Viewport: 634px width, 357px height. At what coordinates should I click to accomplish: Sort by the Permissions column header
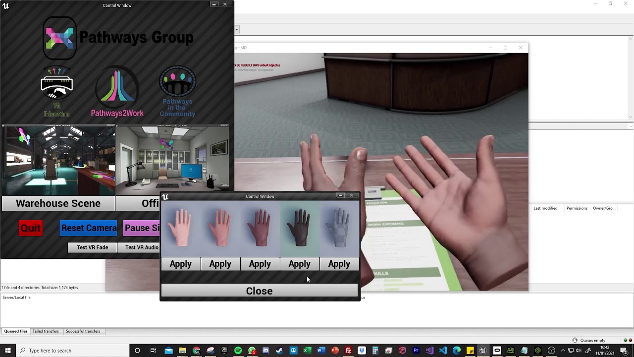[x=577, y=208]
